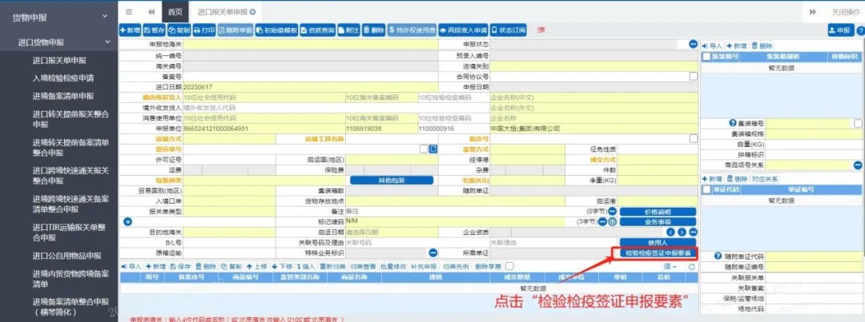
Task: Toggle the checkbox next to 删除享惠
Action: (x=511, y=265)
